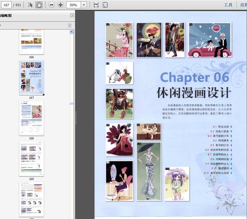Collapse the page thumbnails panel
247x219 pixels.
pos(72,15)
